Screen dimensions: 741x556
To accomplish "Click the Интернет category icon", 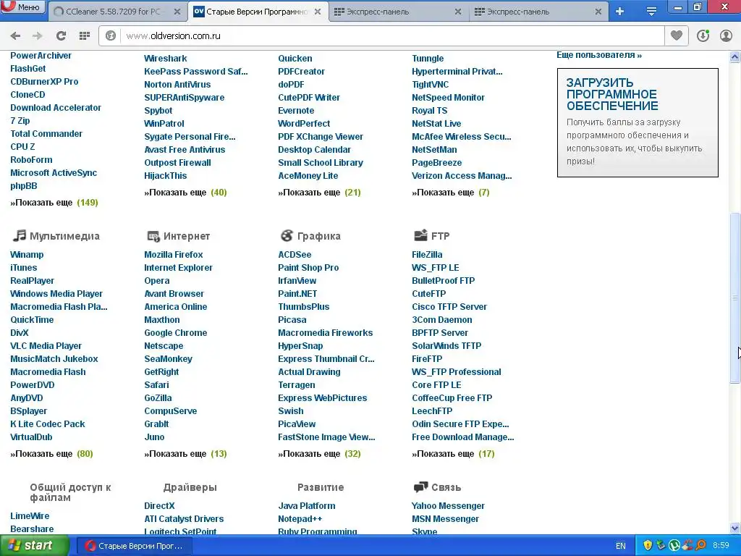I will 153,236.
